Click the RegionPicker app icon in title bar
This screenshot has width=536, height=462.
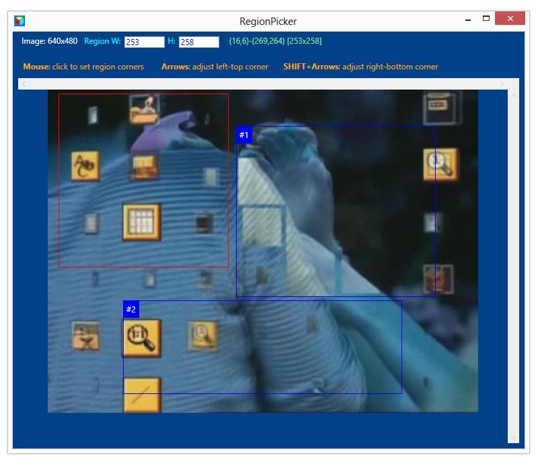(20, 21)
